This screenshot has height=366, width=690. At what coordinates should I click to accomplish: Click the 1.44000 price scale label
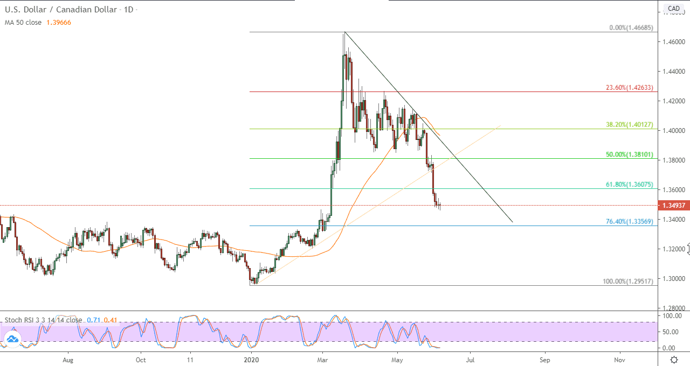[x=674, y=71]
